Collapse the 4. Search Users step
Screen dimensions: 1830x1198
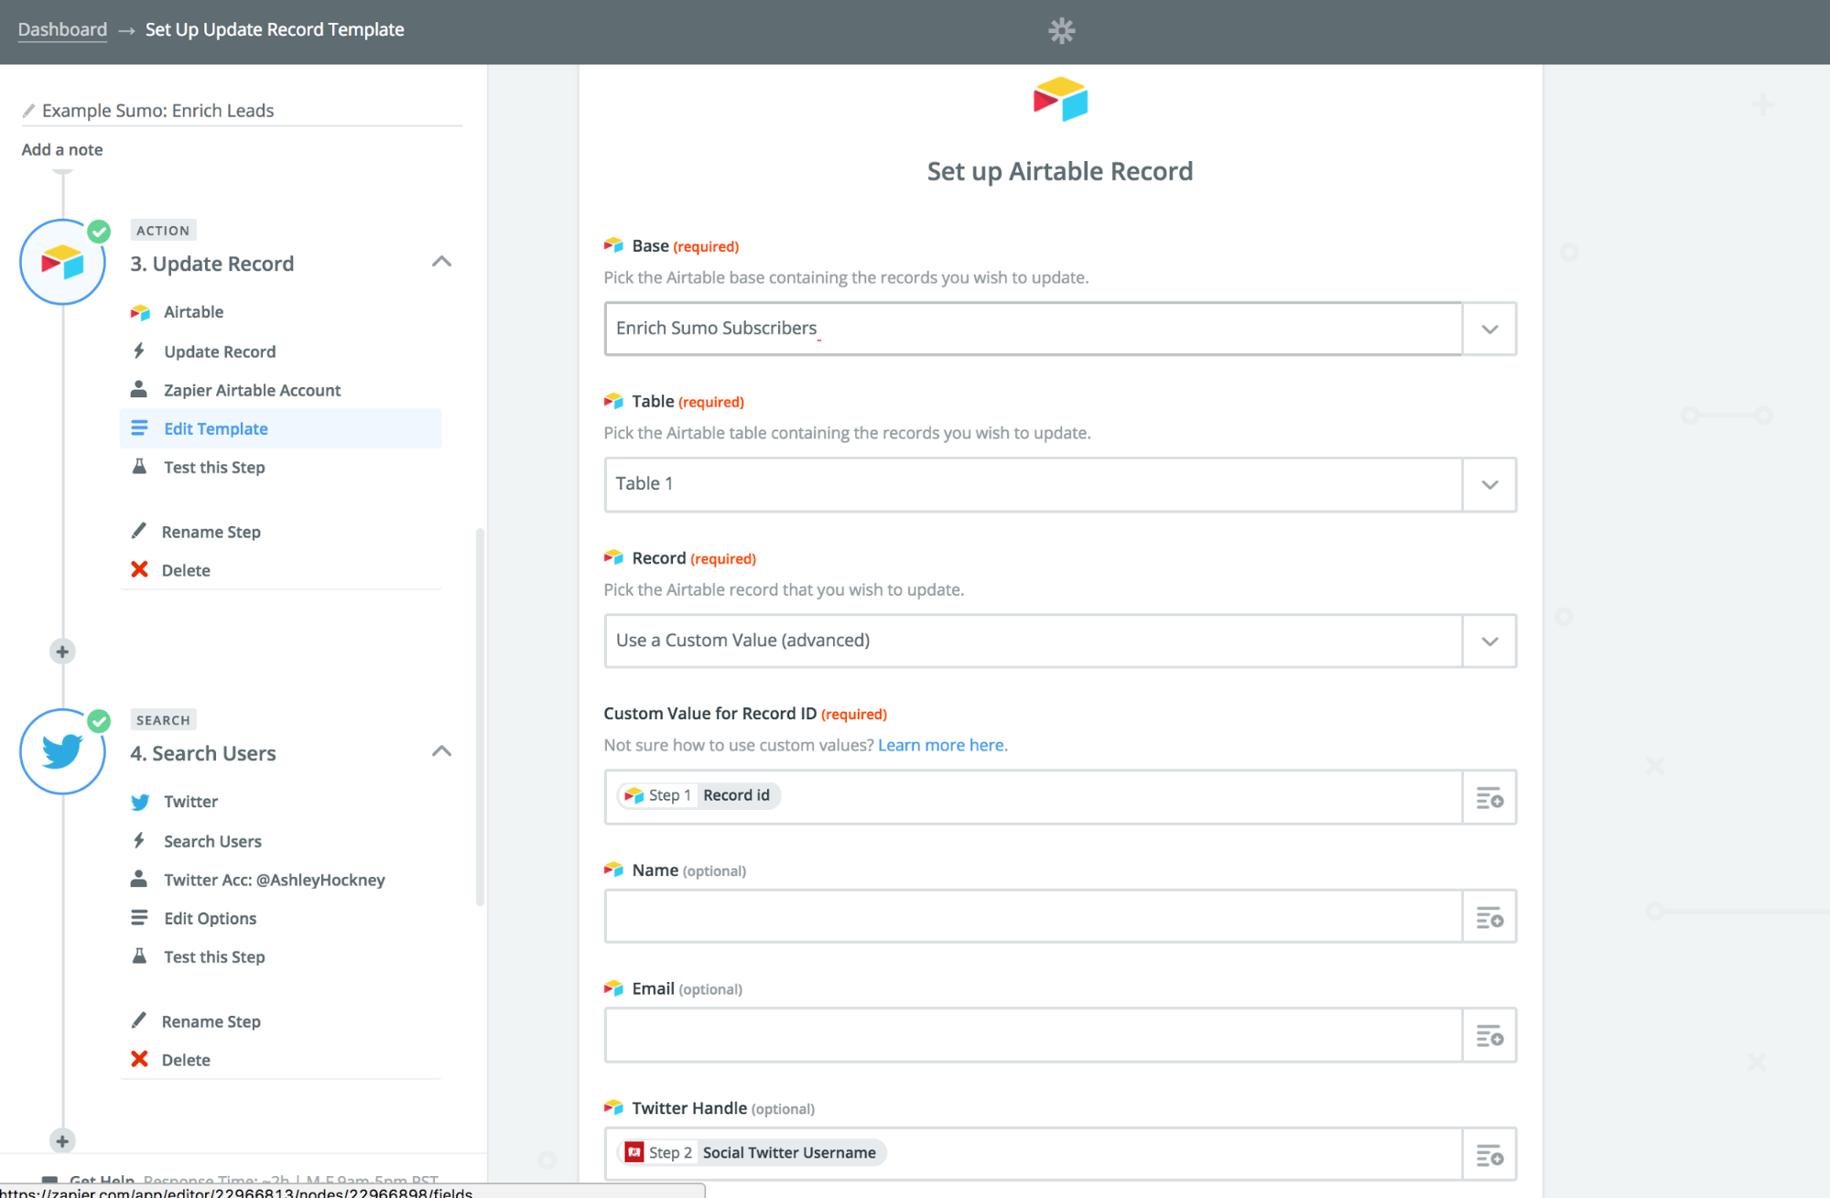pos(441,751)
